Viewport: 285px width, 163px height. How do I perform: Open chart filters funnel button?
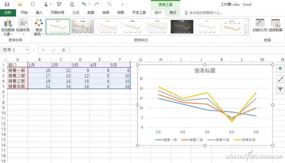pos(280,90)
